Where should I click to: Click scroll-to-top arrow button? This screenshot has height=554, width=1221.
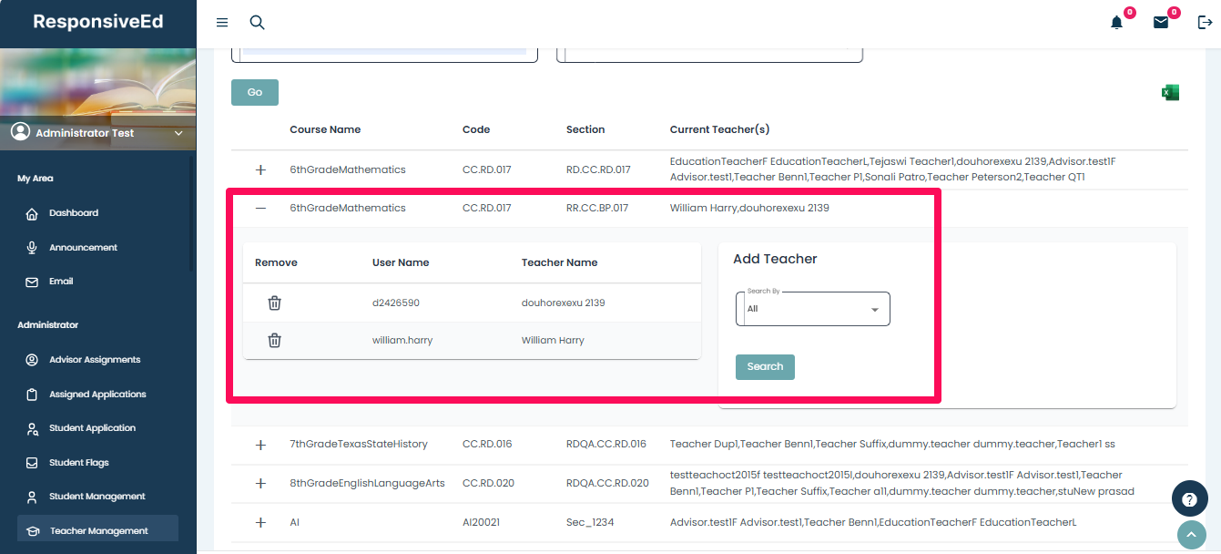(1191, 536)
